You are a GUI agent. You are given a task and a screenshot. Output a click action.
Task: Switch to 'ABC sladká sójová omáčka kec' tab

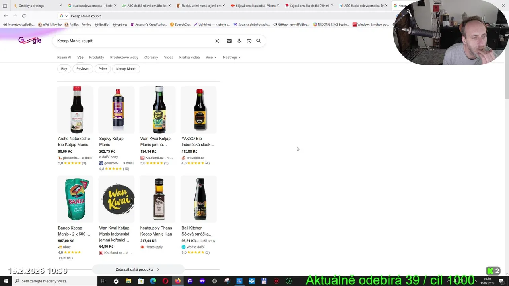pyautogui.click(x=147, y=6)
